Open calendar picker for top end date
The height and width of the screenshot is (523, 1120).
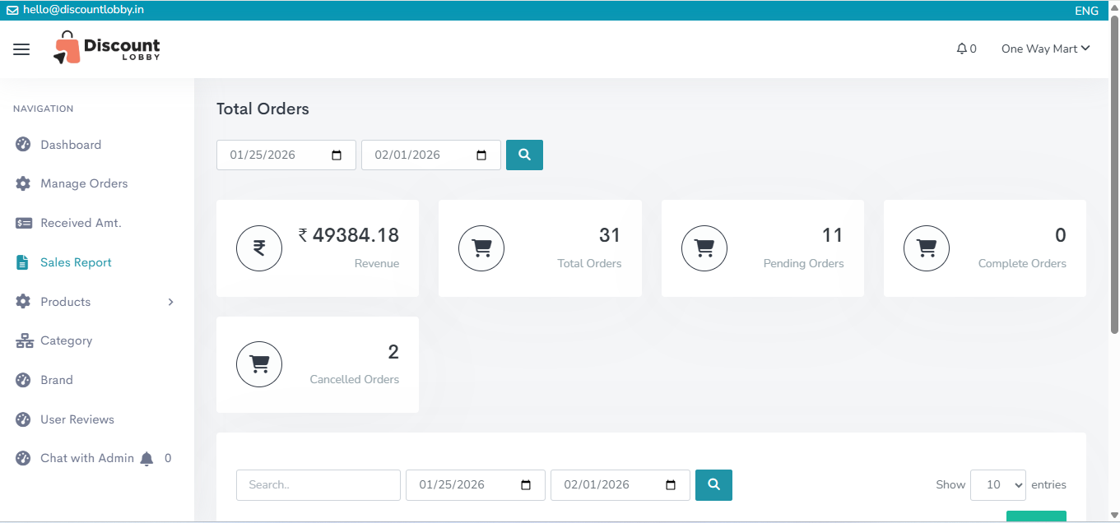click(481, 155)
